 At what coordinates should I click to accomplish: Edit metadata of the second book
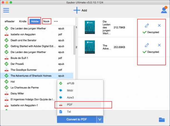(x=147, y=45)
